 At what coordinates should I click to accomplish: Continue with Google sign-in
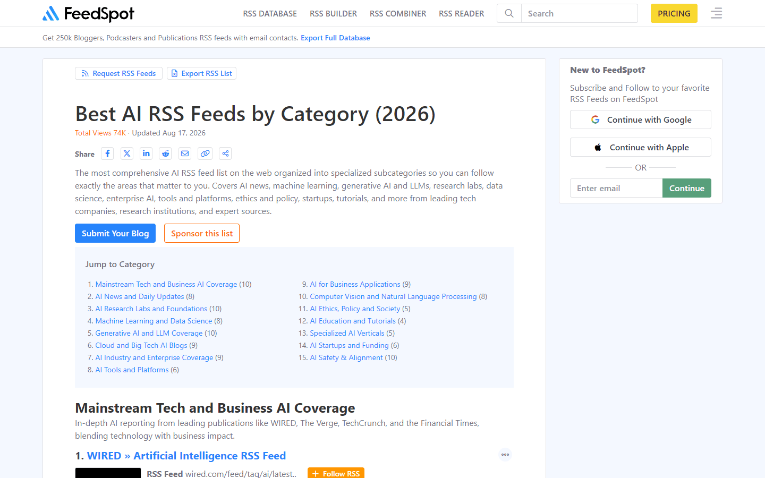641,119
